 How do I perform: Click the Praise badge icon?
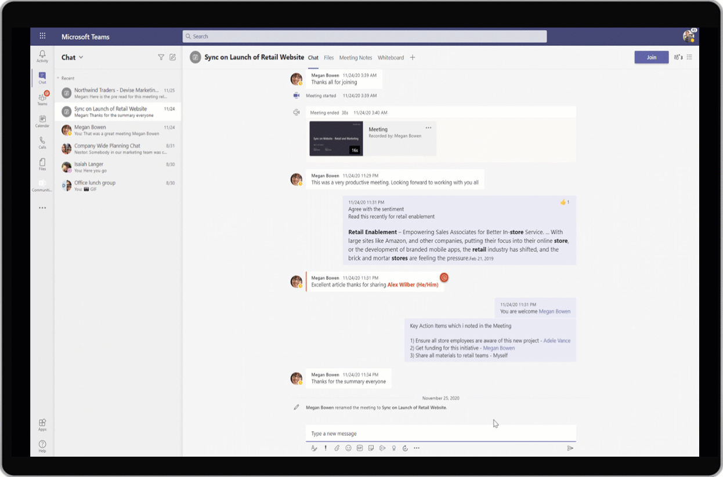tap(394, 448)
